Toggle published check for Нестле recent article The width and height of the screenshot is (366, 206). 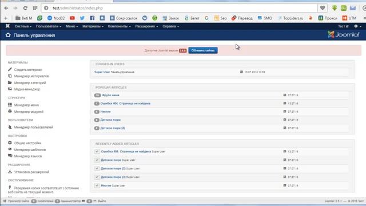click(x=97, y=185)
